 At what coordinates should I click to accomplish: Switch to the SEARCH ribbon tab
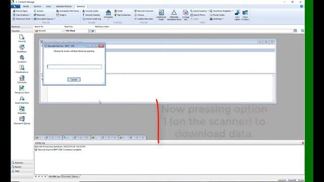tap(37, 7)
